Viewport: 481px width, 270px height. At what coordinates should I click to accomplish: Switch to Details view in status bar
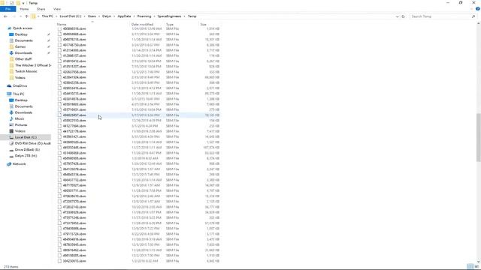click(x=470, y=267)
